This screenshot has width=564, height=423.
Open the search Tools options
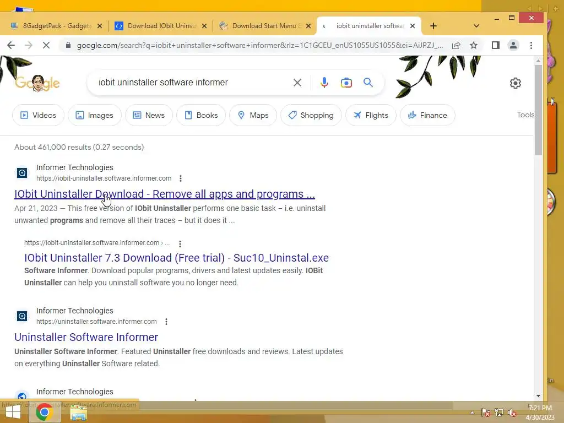[525, 115]
